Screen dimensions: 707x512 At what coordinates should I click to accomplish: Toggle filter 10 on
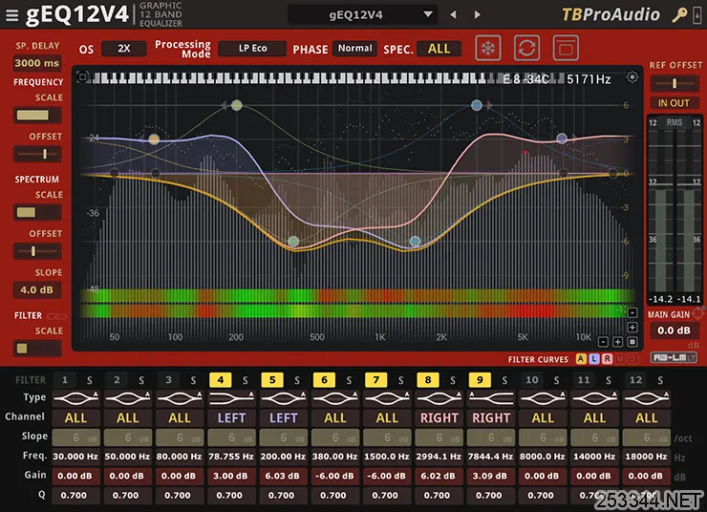point(531,380)
